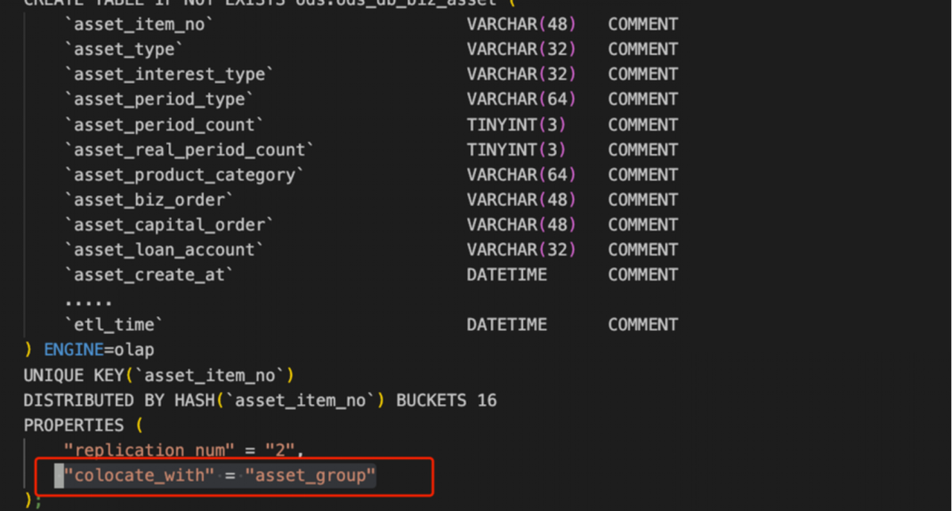Click the `asset_loan_account` column name
The image size is (952, 511).
click(x=164, y=249)
